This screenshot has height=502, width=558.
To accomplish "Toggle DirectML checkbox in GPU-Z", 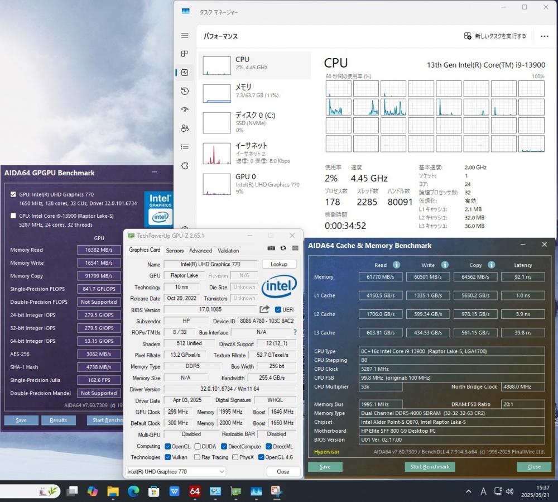I will coord(269,447).
